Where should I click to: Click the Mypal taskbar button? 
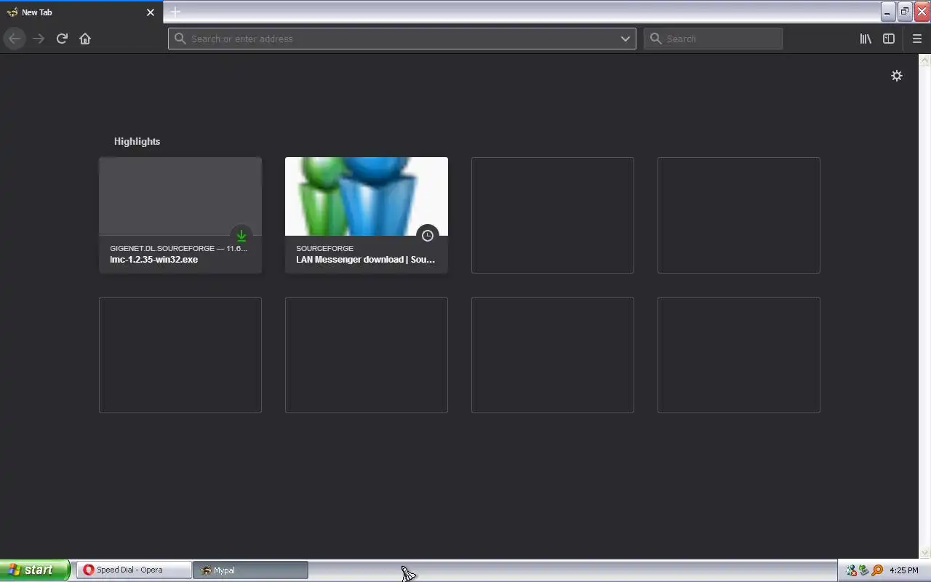250,570
